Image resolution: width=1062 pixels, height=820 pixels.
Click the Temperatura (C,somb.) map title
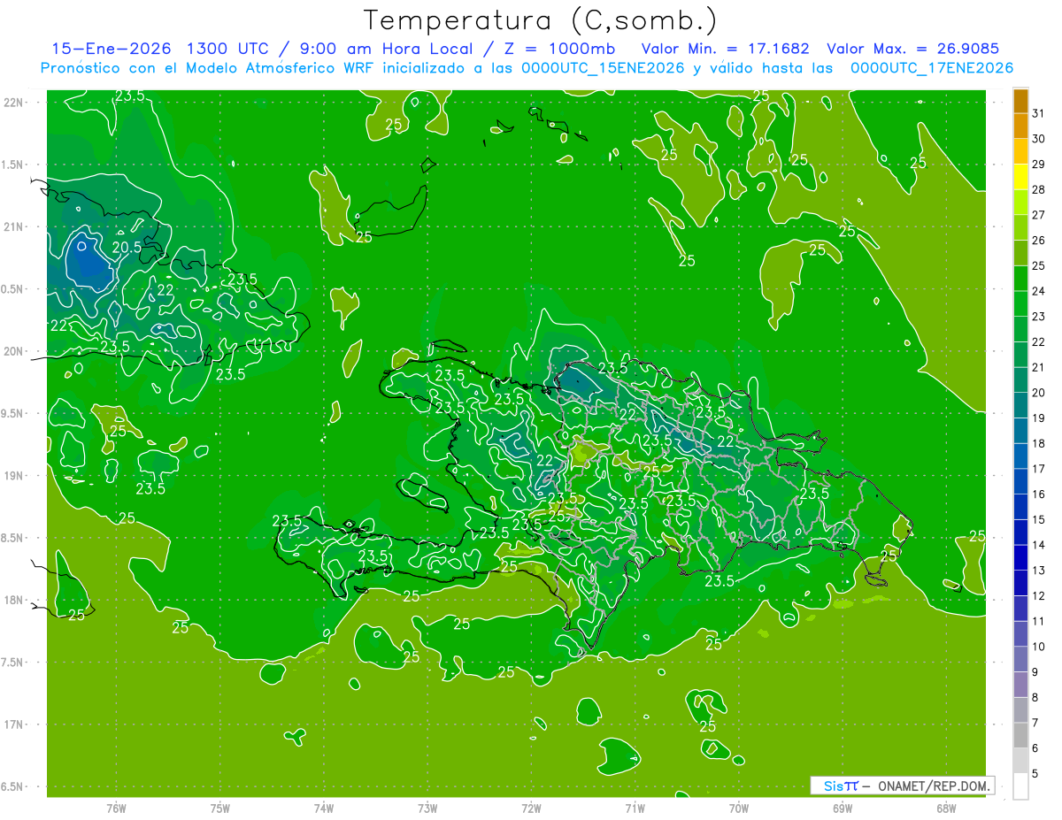pos(541,20)
